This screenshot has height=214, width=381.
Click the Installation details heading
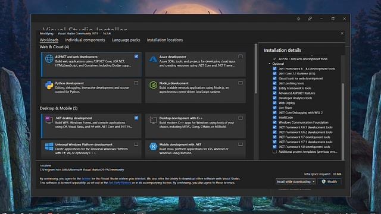click(x=282, y=50)
